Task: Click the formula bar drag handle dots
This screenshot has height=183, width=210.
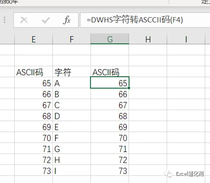Action: 5,20
